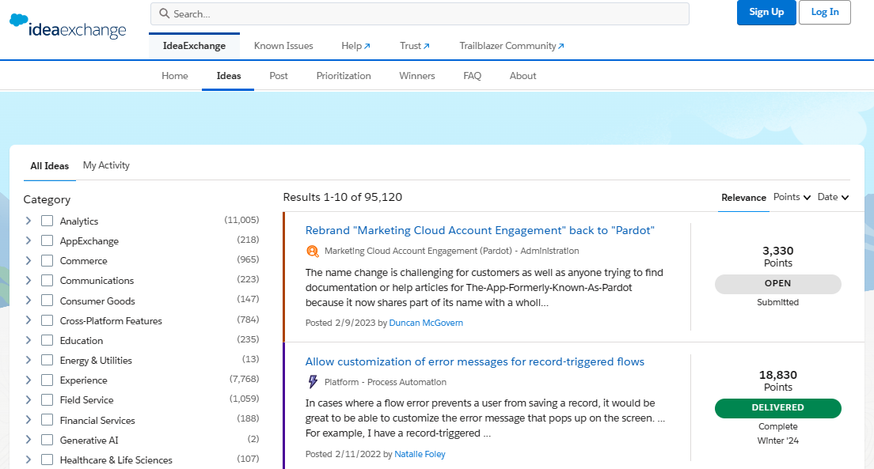The image size is (874, 469).
Task: Tick the Generative AI checkbox
Action: click(47, 440)
